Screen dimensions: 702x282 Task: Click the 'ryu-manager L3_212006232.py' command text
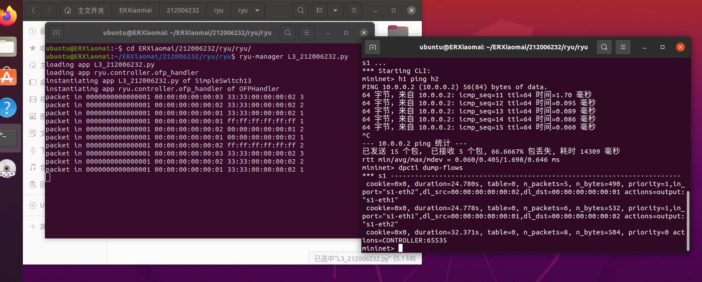pos(294,56)
